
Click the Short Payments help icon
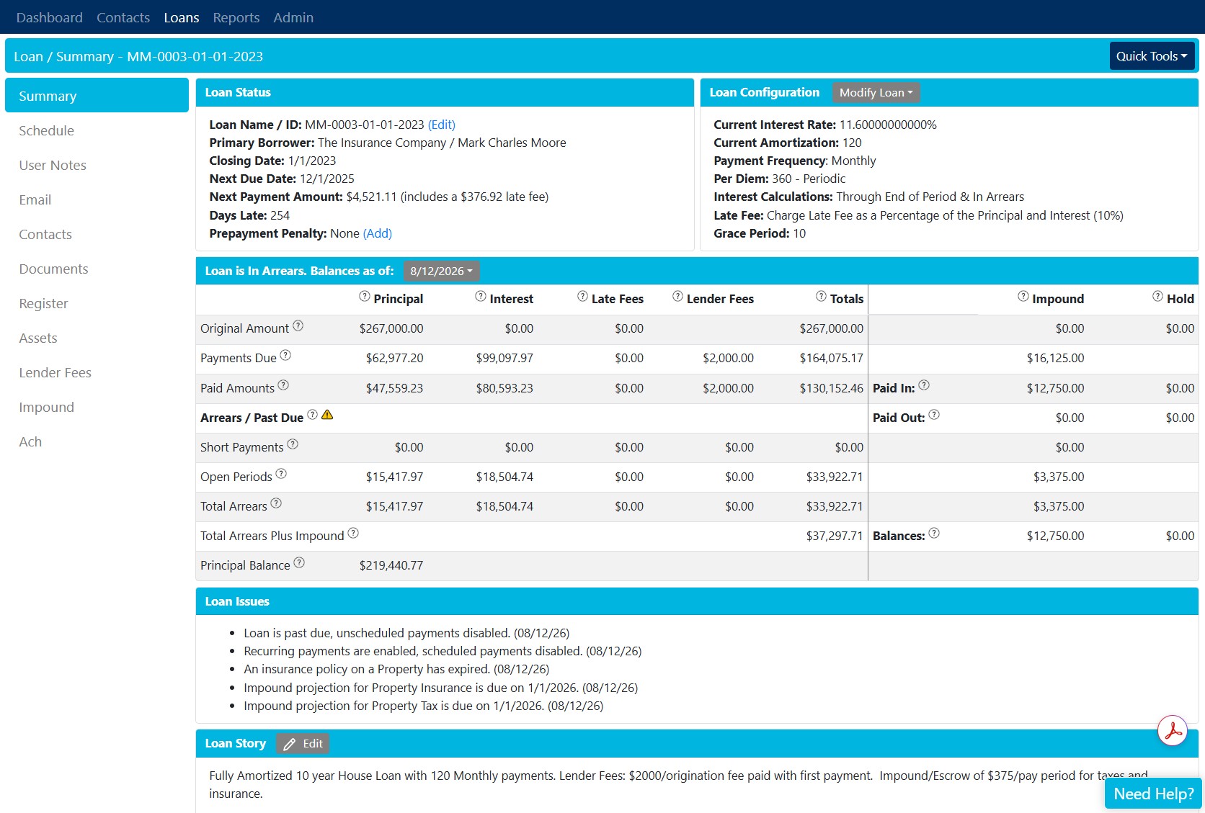(x=293, y=445)
